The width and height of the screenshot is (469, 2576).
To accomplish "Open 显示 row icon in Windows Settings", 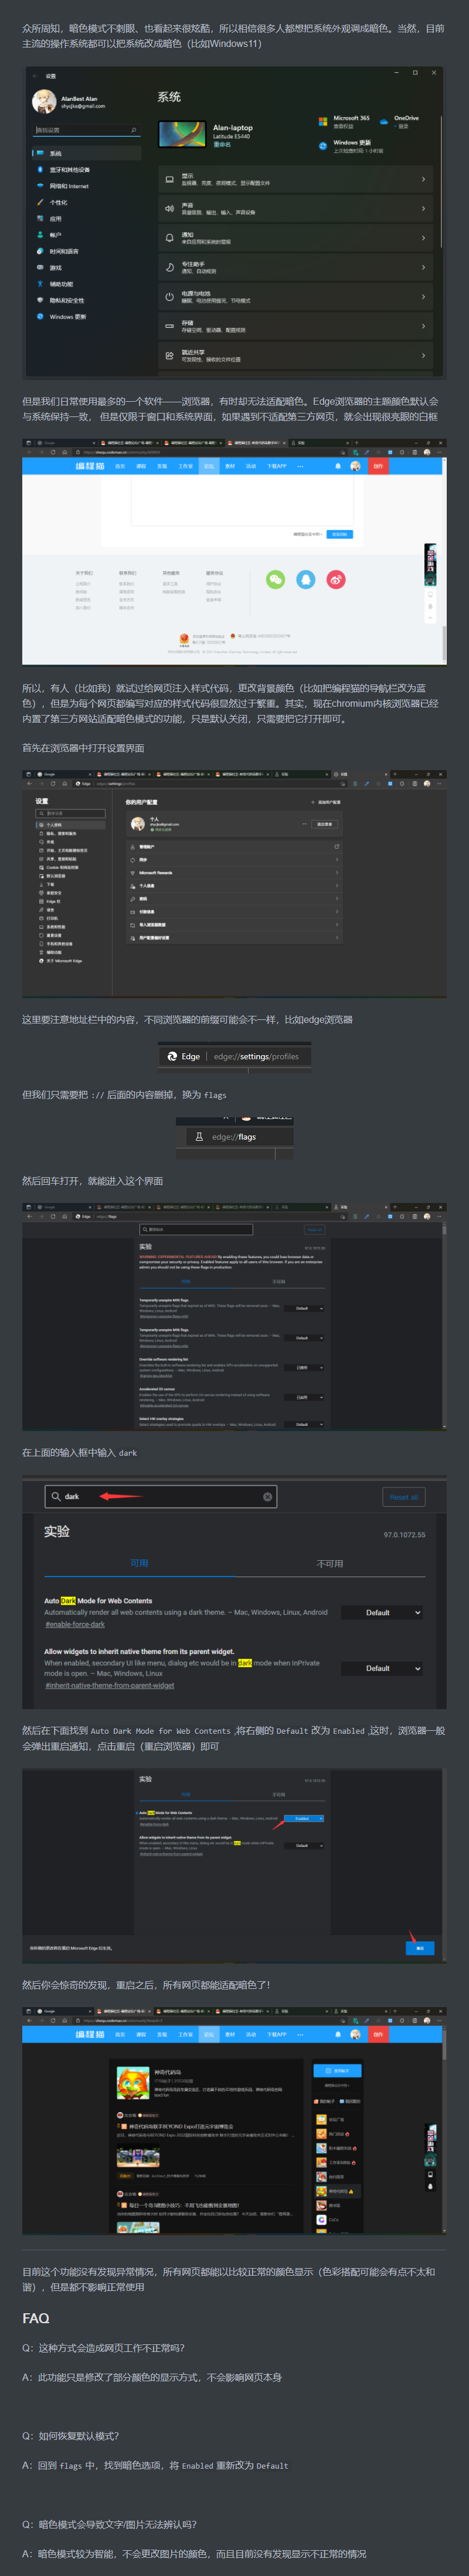I will [x=169, y=180].
